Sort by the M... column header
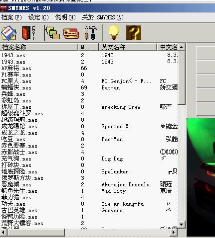 88,47
